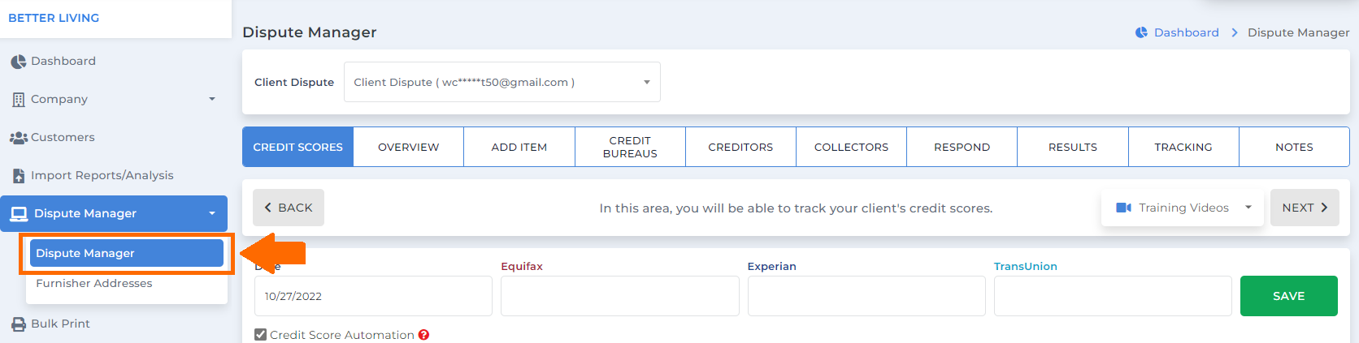This screenshot has height=343, width=1359.
Task: Click the green SAVE button
Action: pyautogui.click(x=1288, y=296)
